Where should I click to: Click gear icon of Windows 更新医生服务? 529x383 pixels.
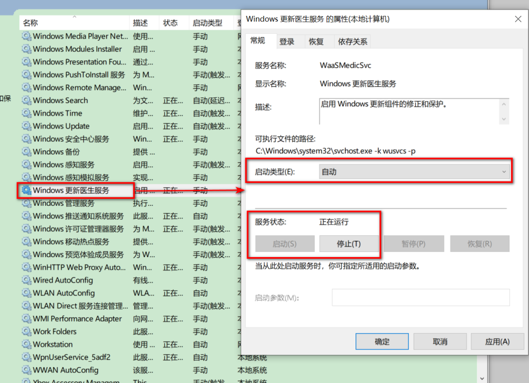26,190
